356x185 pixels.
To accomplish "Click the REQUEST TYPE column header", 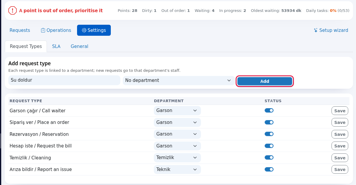I will 26,101.
